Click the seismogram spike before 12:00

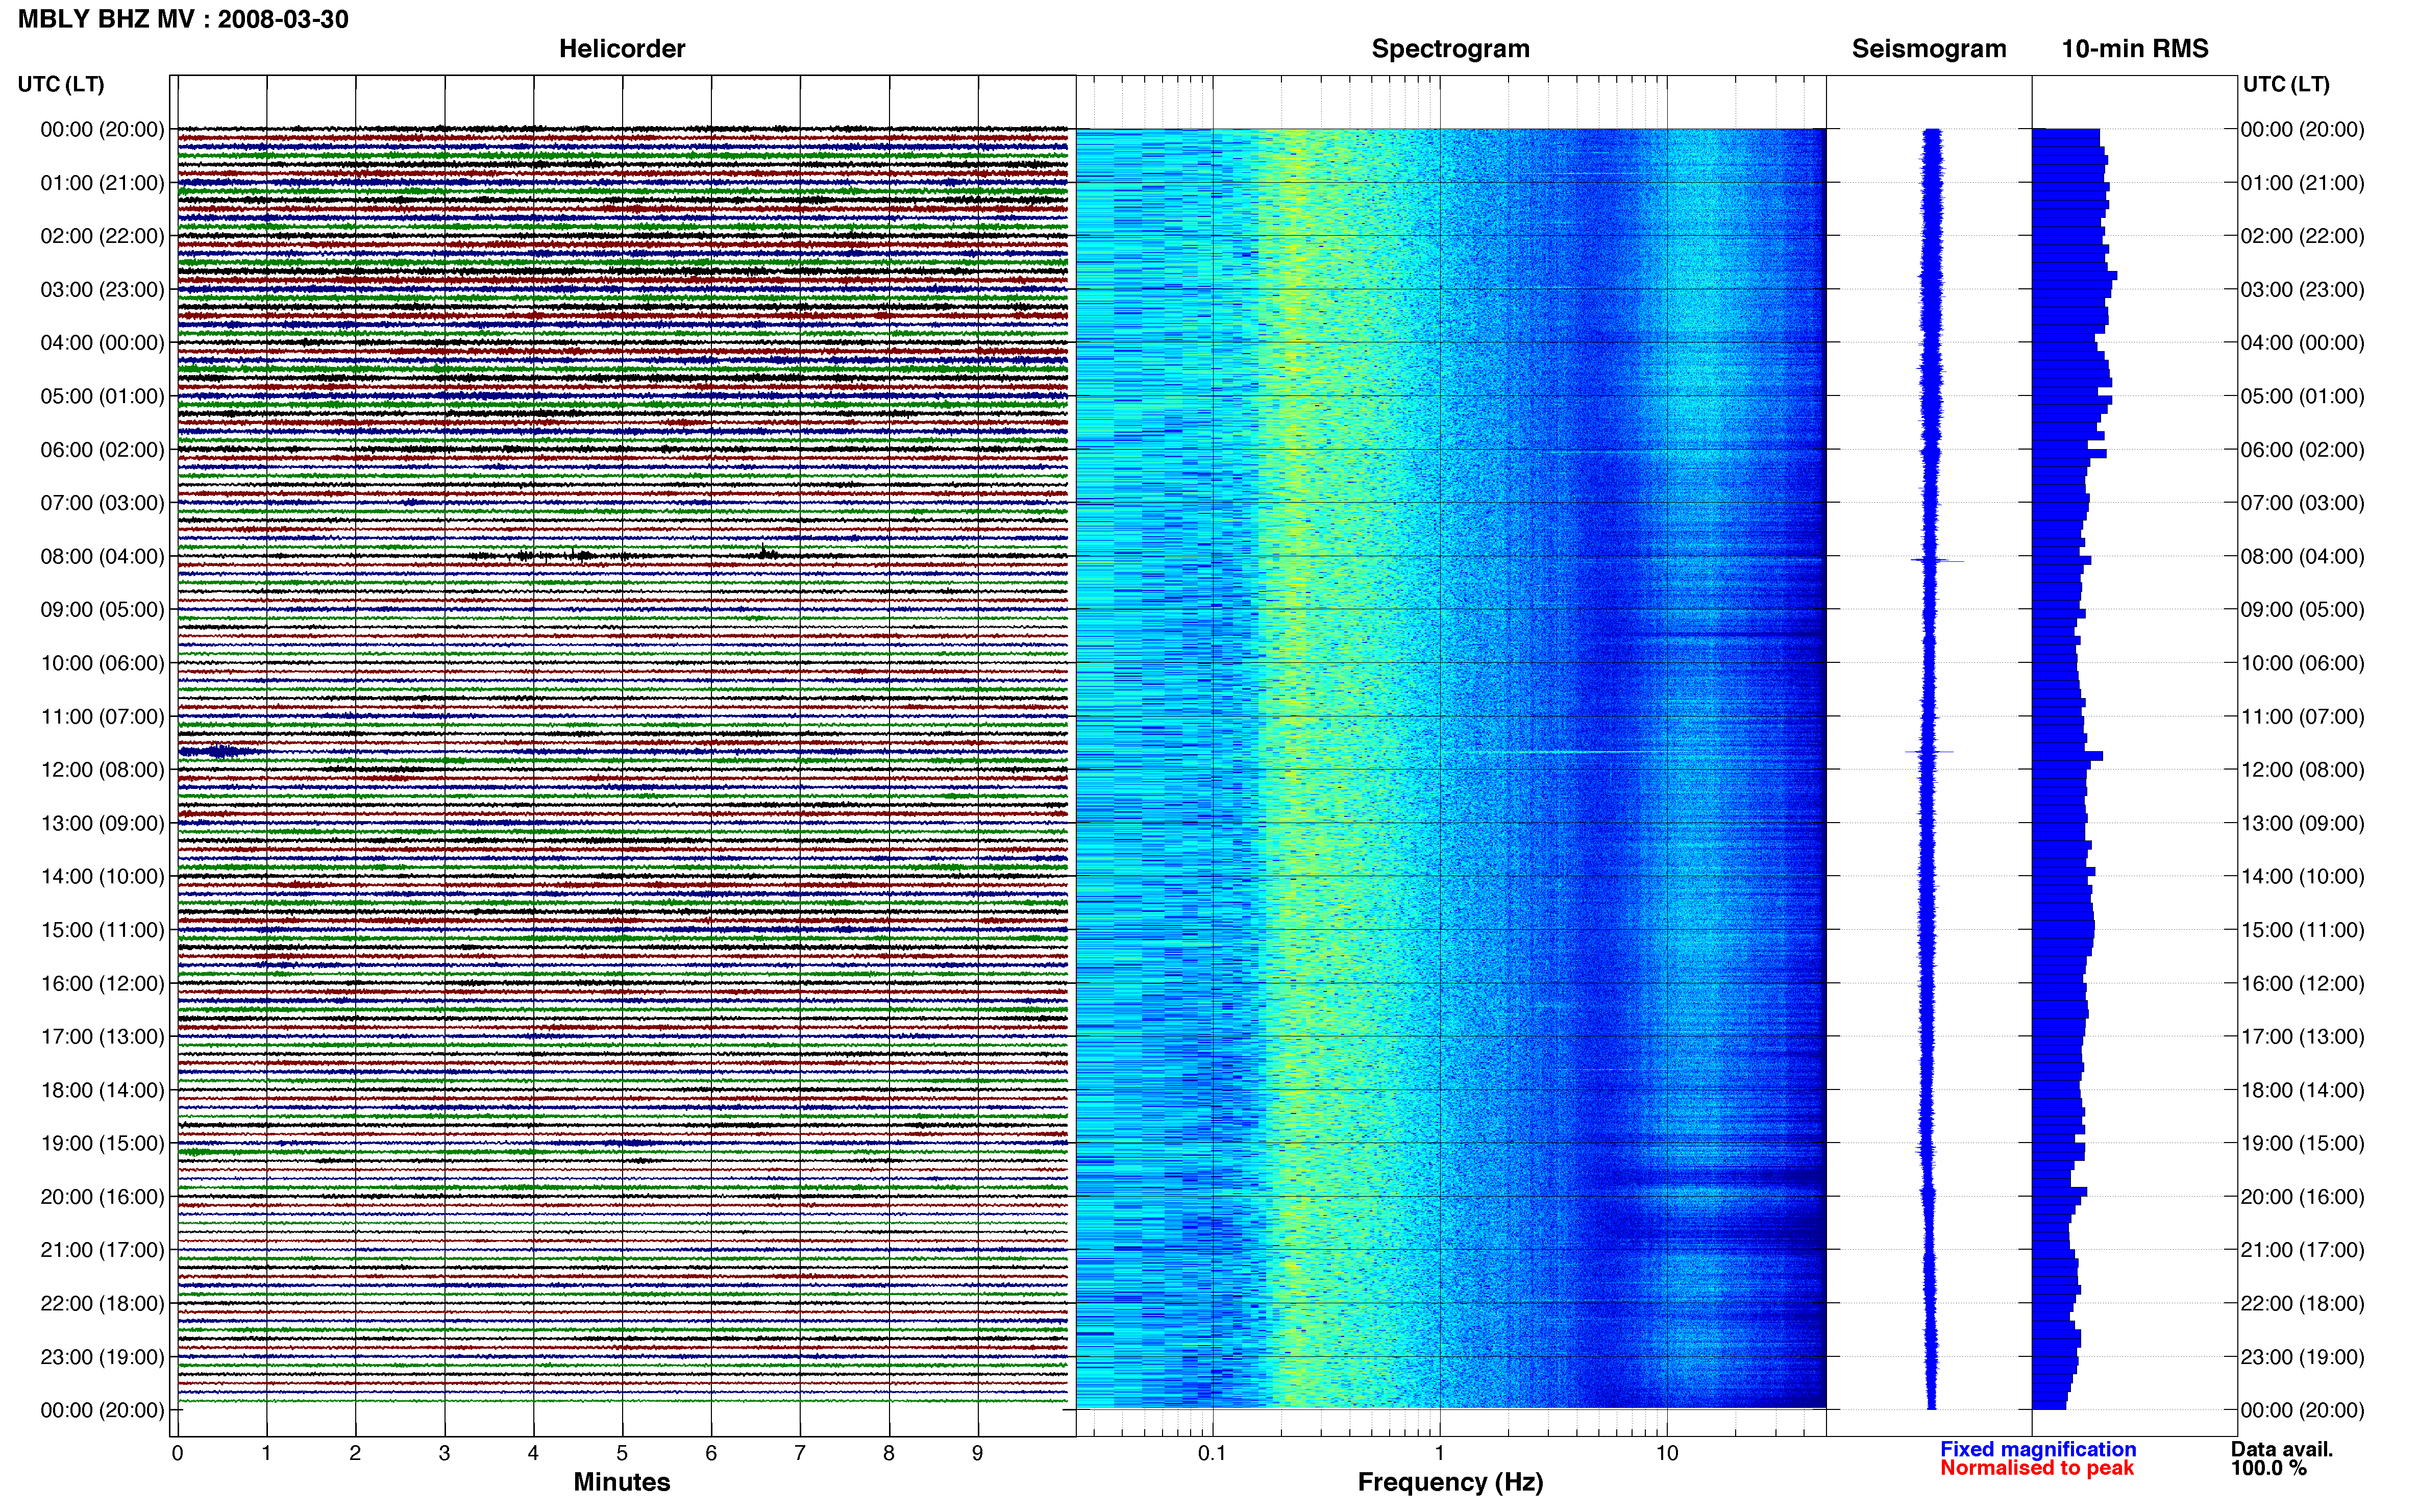click(1929, 751)
